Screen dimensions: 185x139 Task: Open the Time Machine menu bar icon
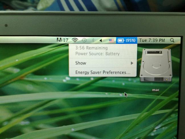coord(84,40)
